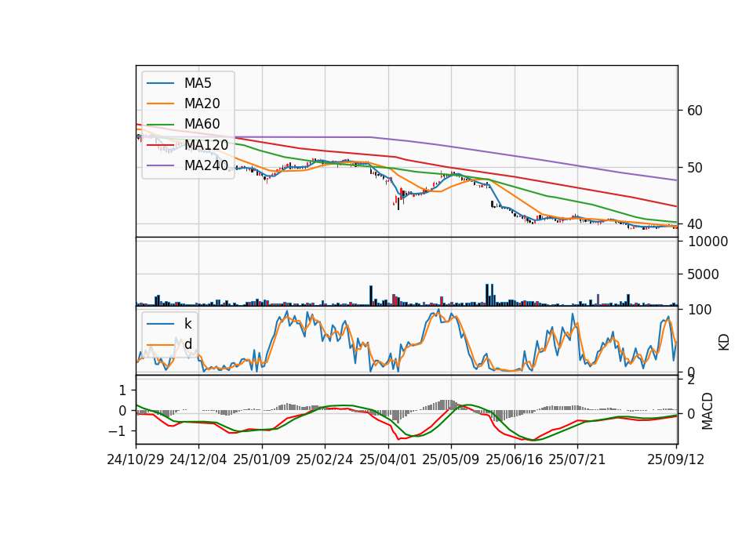The width and height of the screenshot is (753, 541).
Task: Click the KD axis value 100
Action: coord(700,310)
